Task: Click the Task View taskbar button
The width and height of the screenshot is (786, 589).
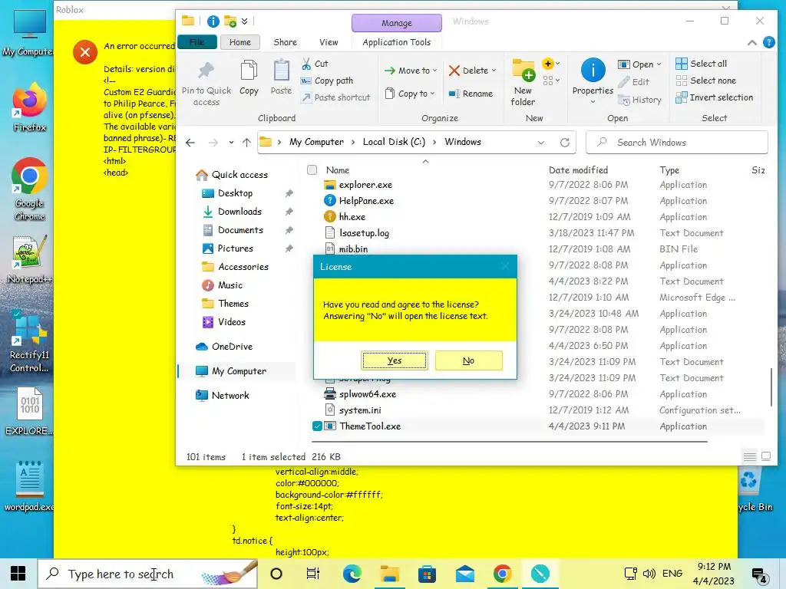Action: pos(313,574)
